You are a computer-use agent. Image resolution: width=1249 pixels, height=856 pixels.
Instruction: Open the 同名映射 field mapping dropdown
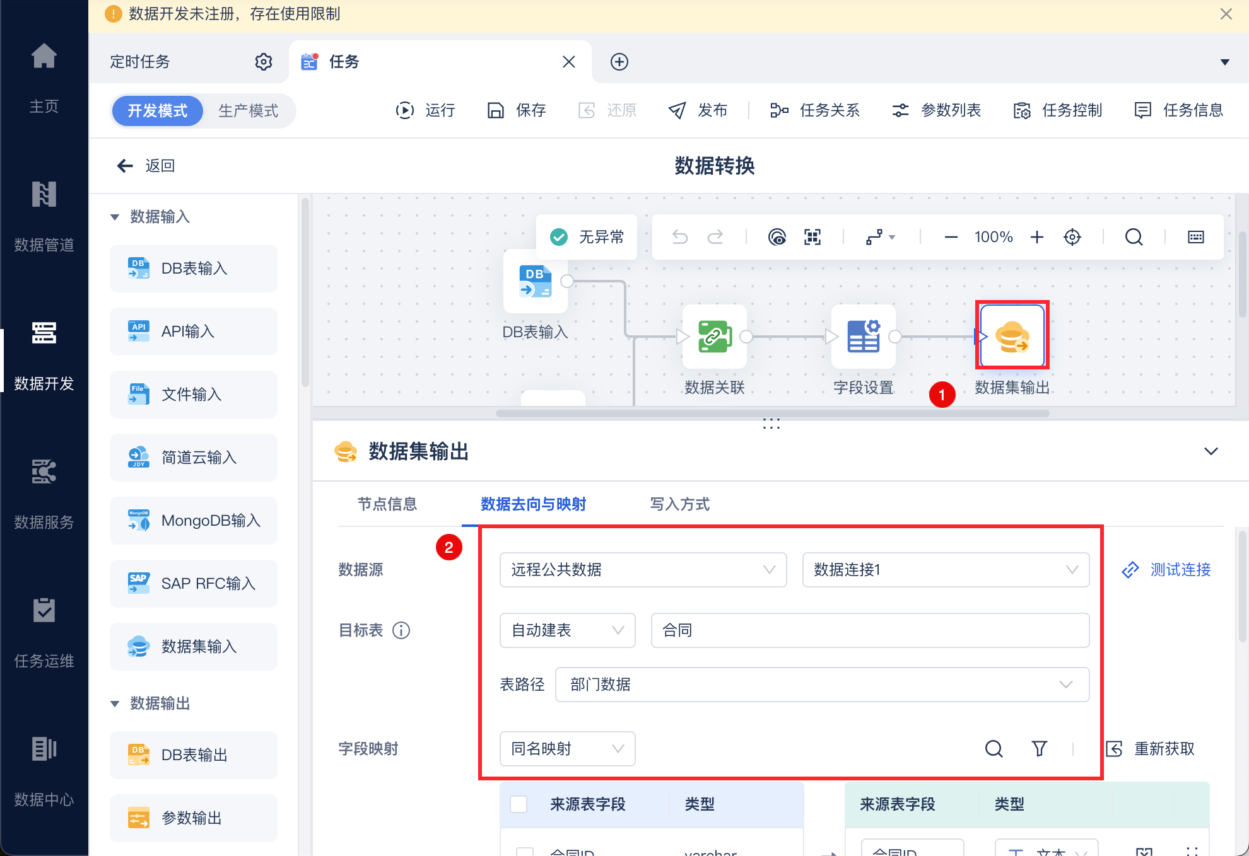point(566,748)
